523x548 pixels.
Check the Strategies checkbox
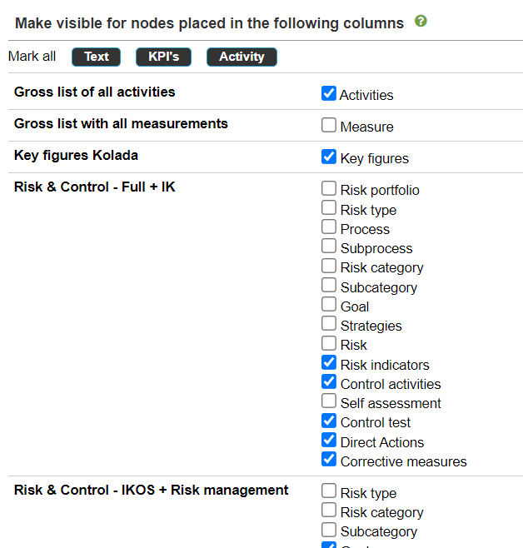(329, 323)
